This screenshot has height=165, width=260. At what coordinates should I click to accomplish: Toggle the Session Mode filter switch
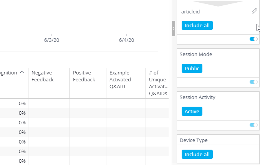tap(253, 82)
